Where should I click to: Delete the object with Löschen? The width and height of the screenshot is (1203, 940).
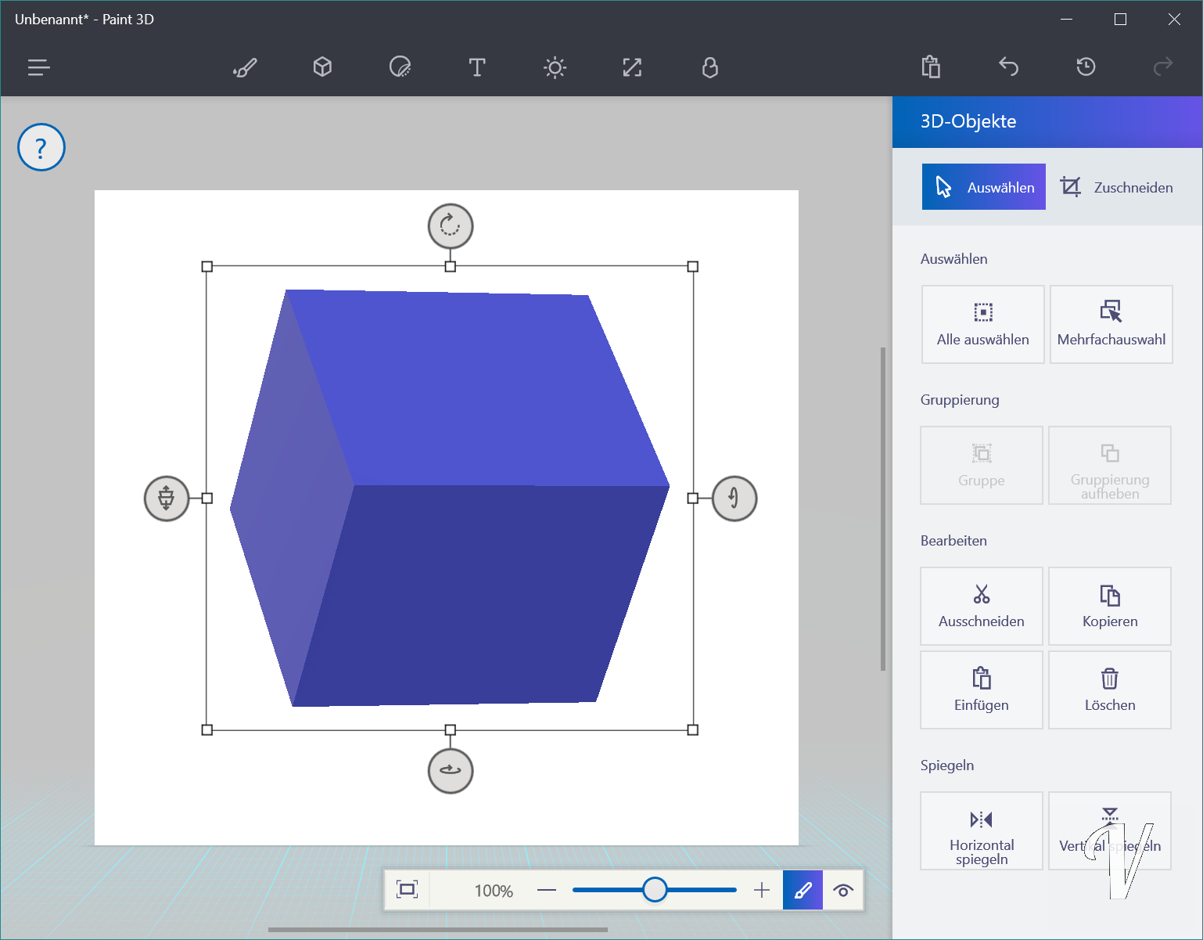click(1109, 690)
